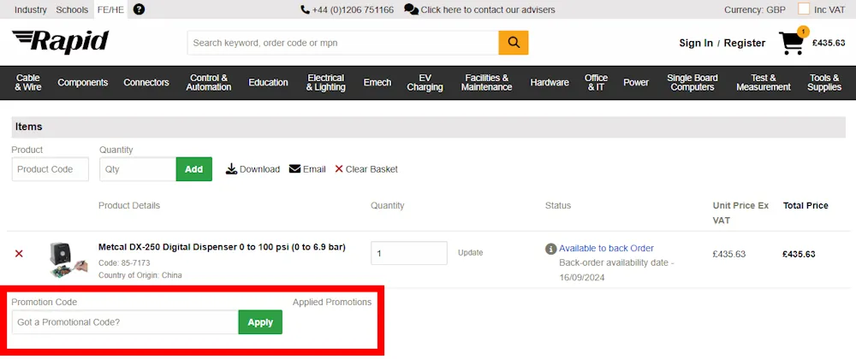
Task: Click the Items section header
Action: pyautogui.click(x=429, y=127)
